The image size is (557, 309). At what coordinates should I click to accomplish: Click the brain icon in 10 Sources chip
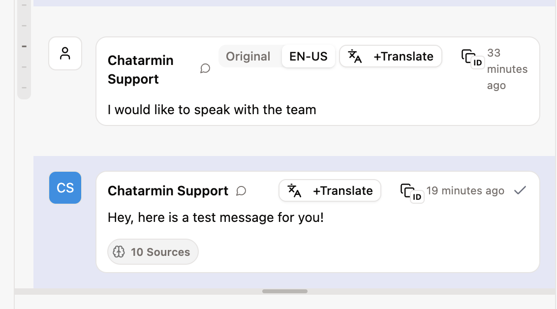[x=119, y=252]
